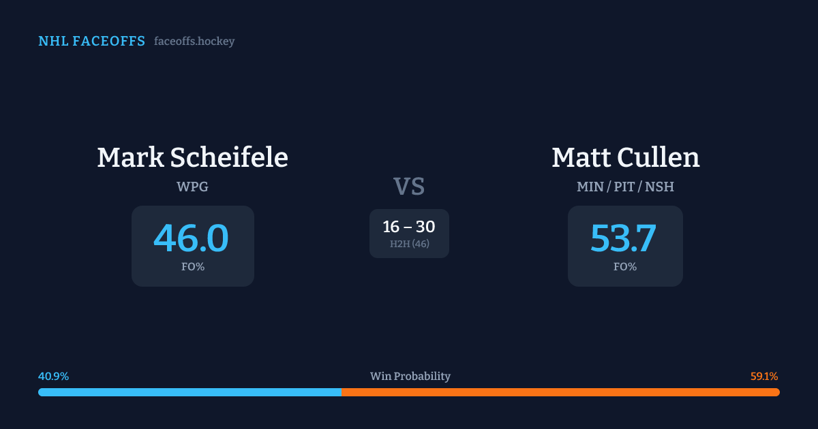The width and height of the screenshot is (818, 429).
Task: Select the Mark Scheifele player name
Action: coord(192,158)
